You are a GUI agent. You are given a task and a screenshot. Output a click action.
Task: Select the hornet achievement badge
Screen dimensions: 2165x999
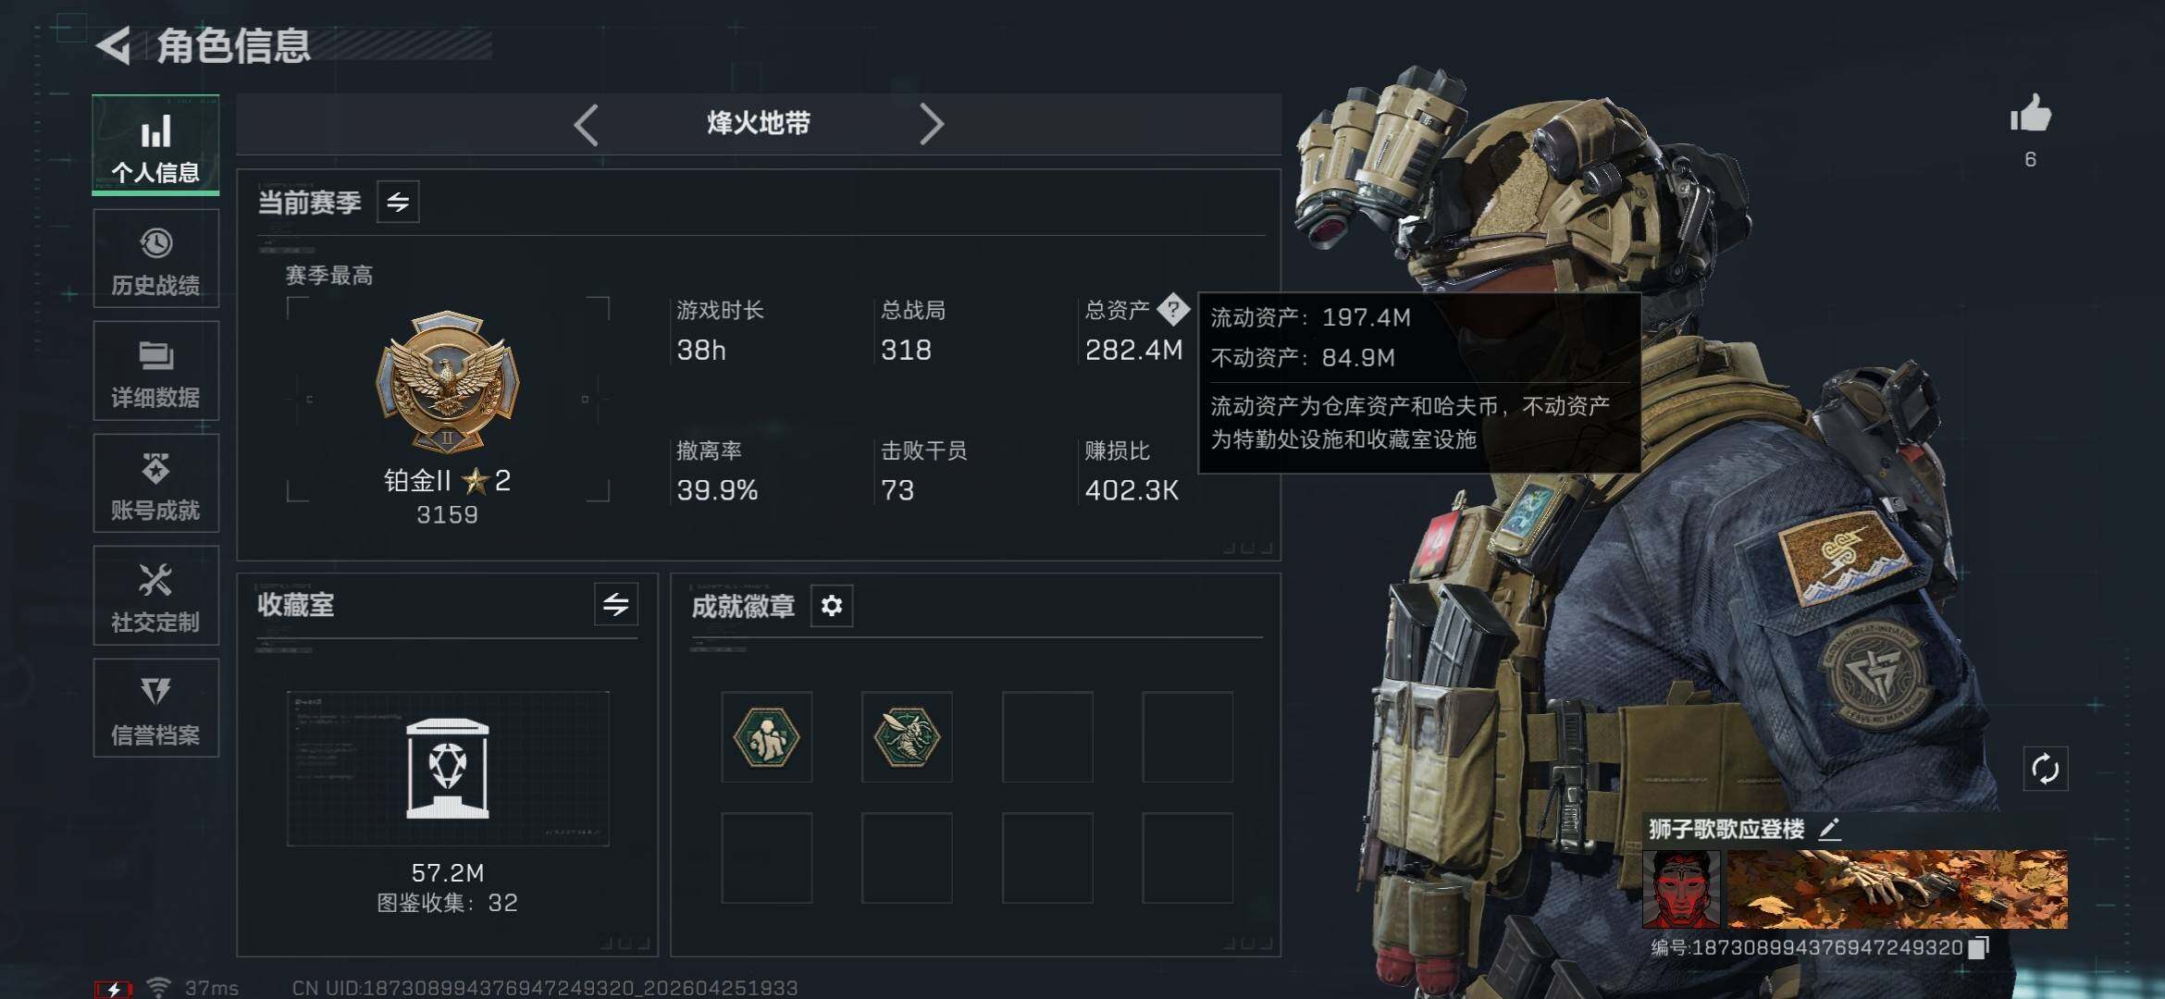point(907,737)
